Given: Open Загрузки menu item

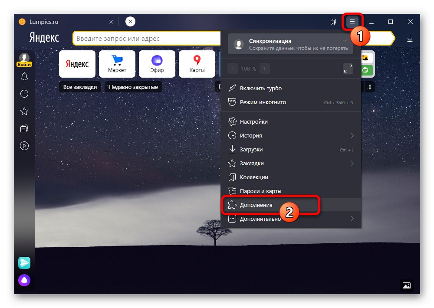Looking at the screenshot, I should point(291,149).
